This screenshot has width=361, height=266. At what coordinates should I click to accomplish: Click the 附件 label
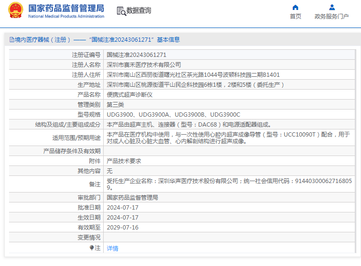pyautogui.click(x=95, y=161)
